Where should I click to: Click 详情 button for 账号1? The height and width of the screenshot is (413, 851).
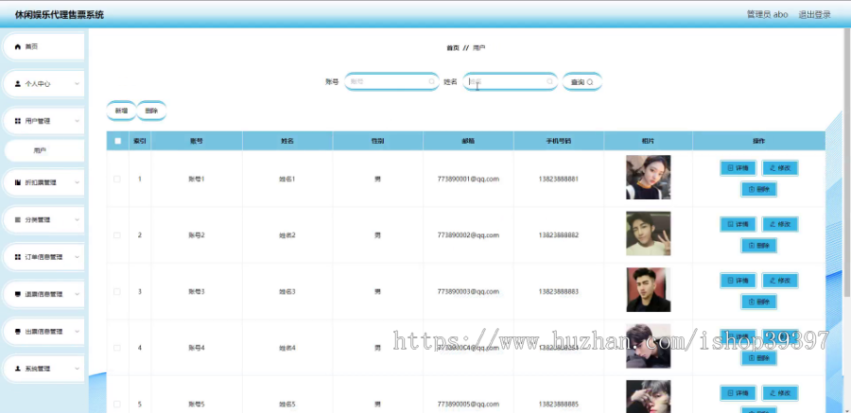[738, 168]
